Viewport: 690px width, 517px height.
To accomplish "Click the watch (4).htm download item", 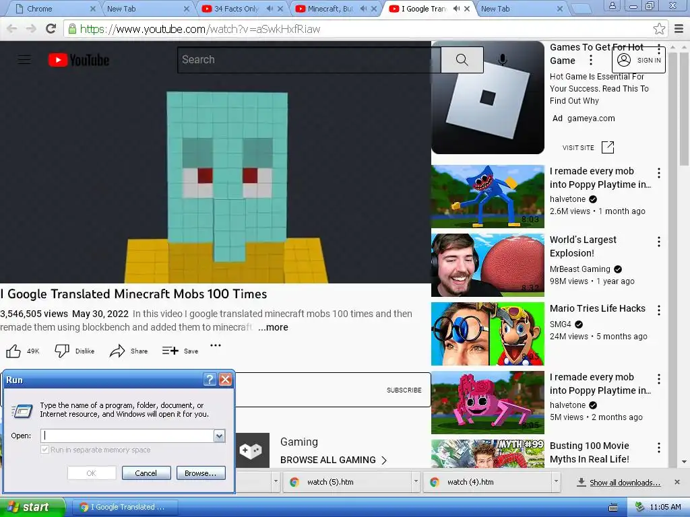I will (x=487, y=482).
